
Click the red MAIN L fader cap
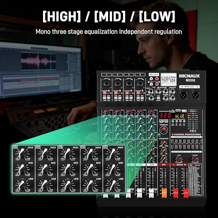pos(176,193)
